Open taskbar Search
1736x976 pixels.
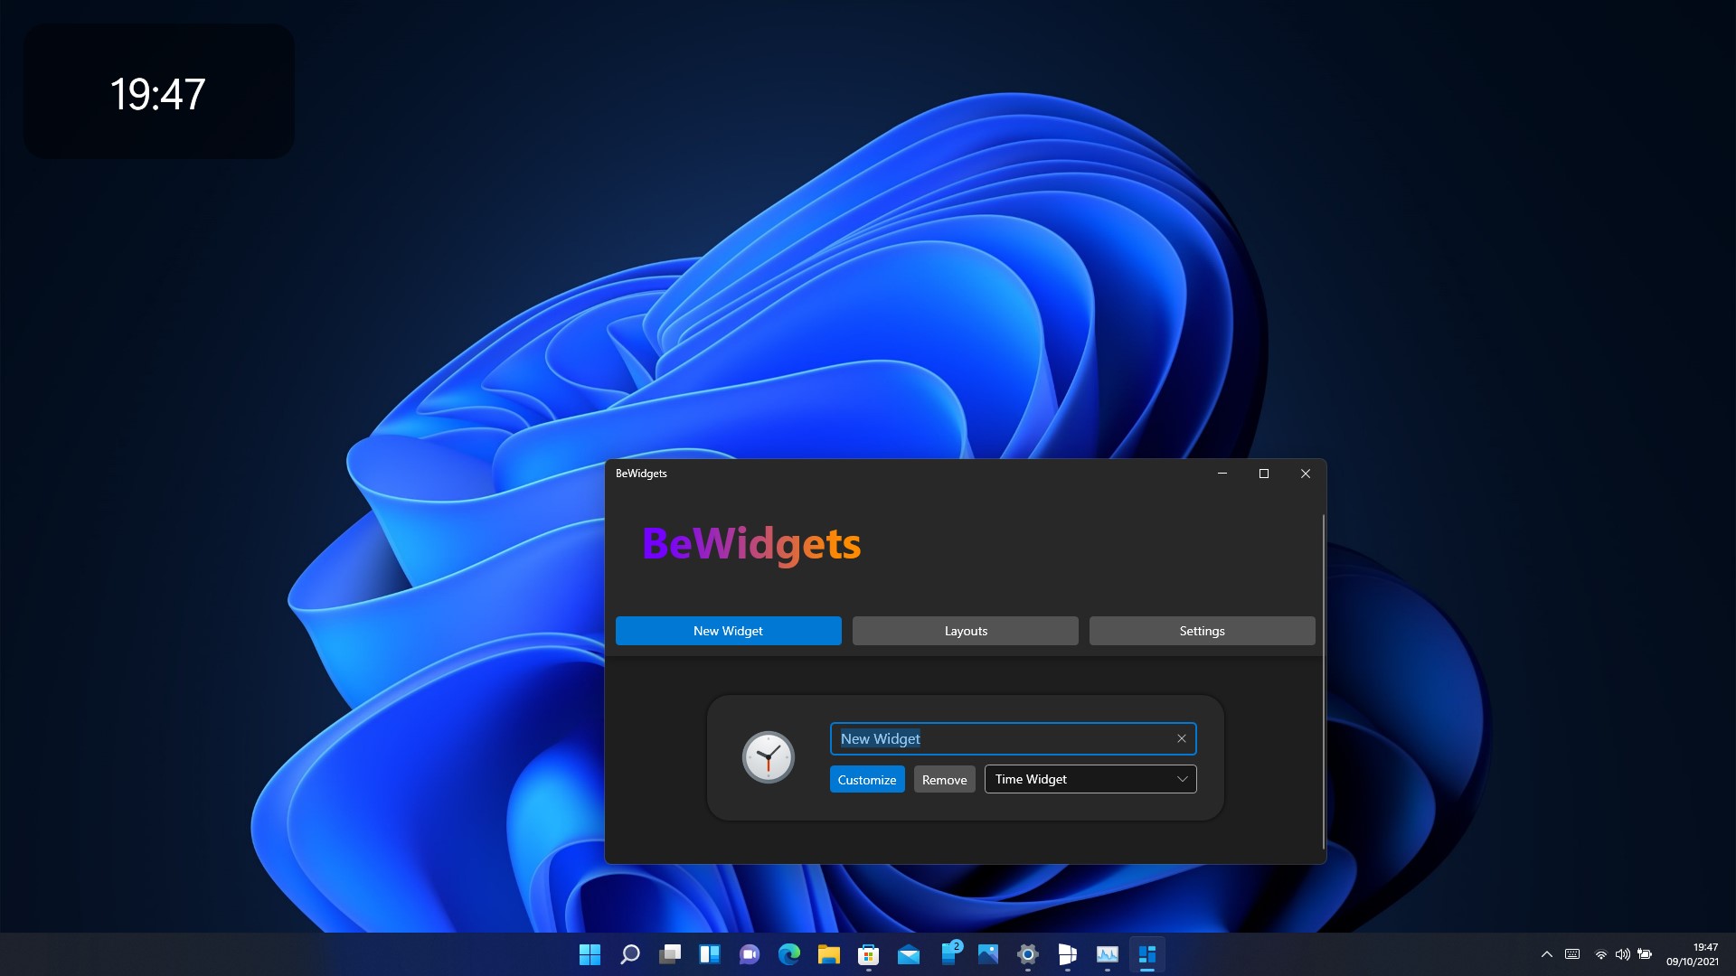[630, 954]
